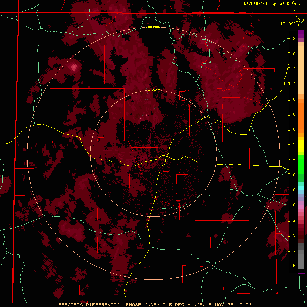Click the -1.3 value on color scale

290,250
